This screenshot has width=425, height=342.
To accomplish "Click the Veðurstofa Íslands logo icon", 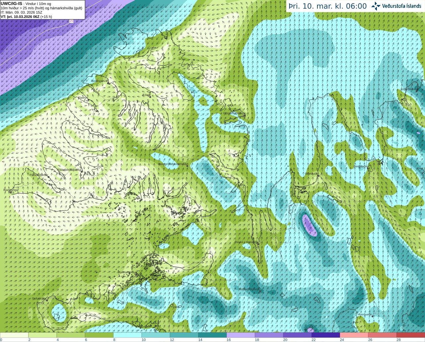I will click(x=376, y=6).
